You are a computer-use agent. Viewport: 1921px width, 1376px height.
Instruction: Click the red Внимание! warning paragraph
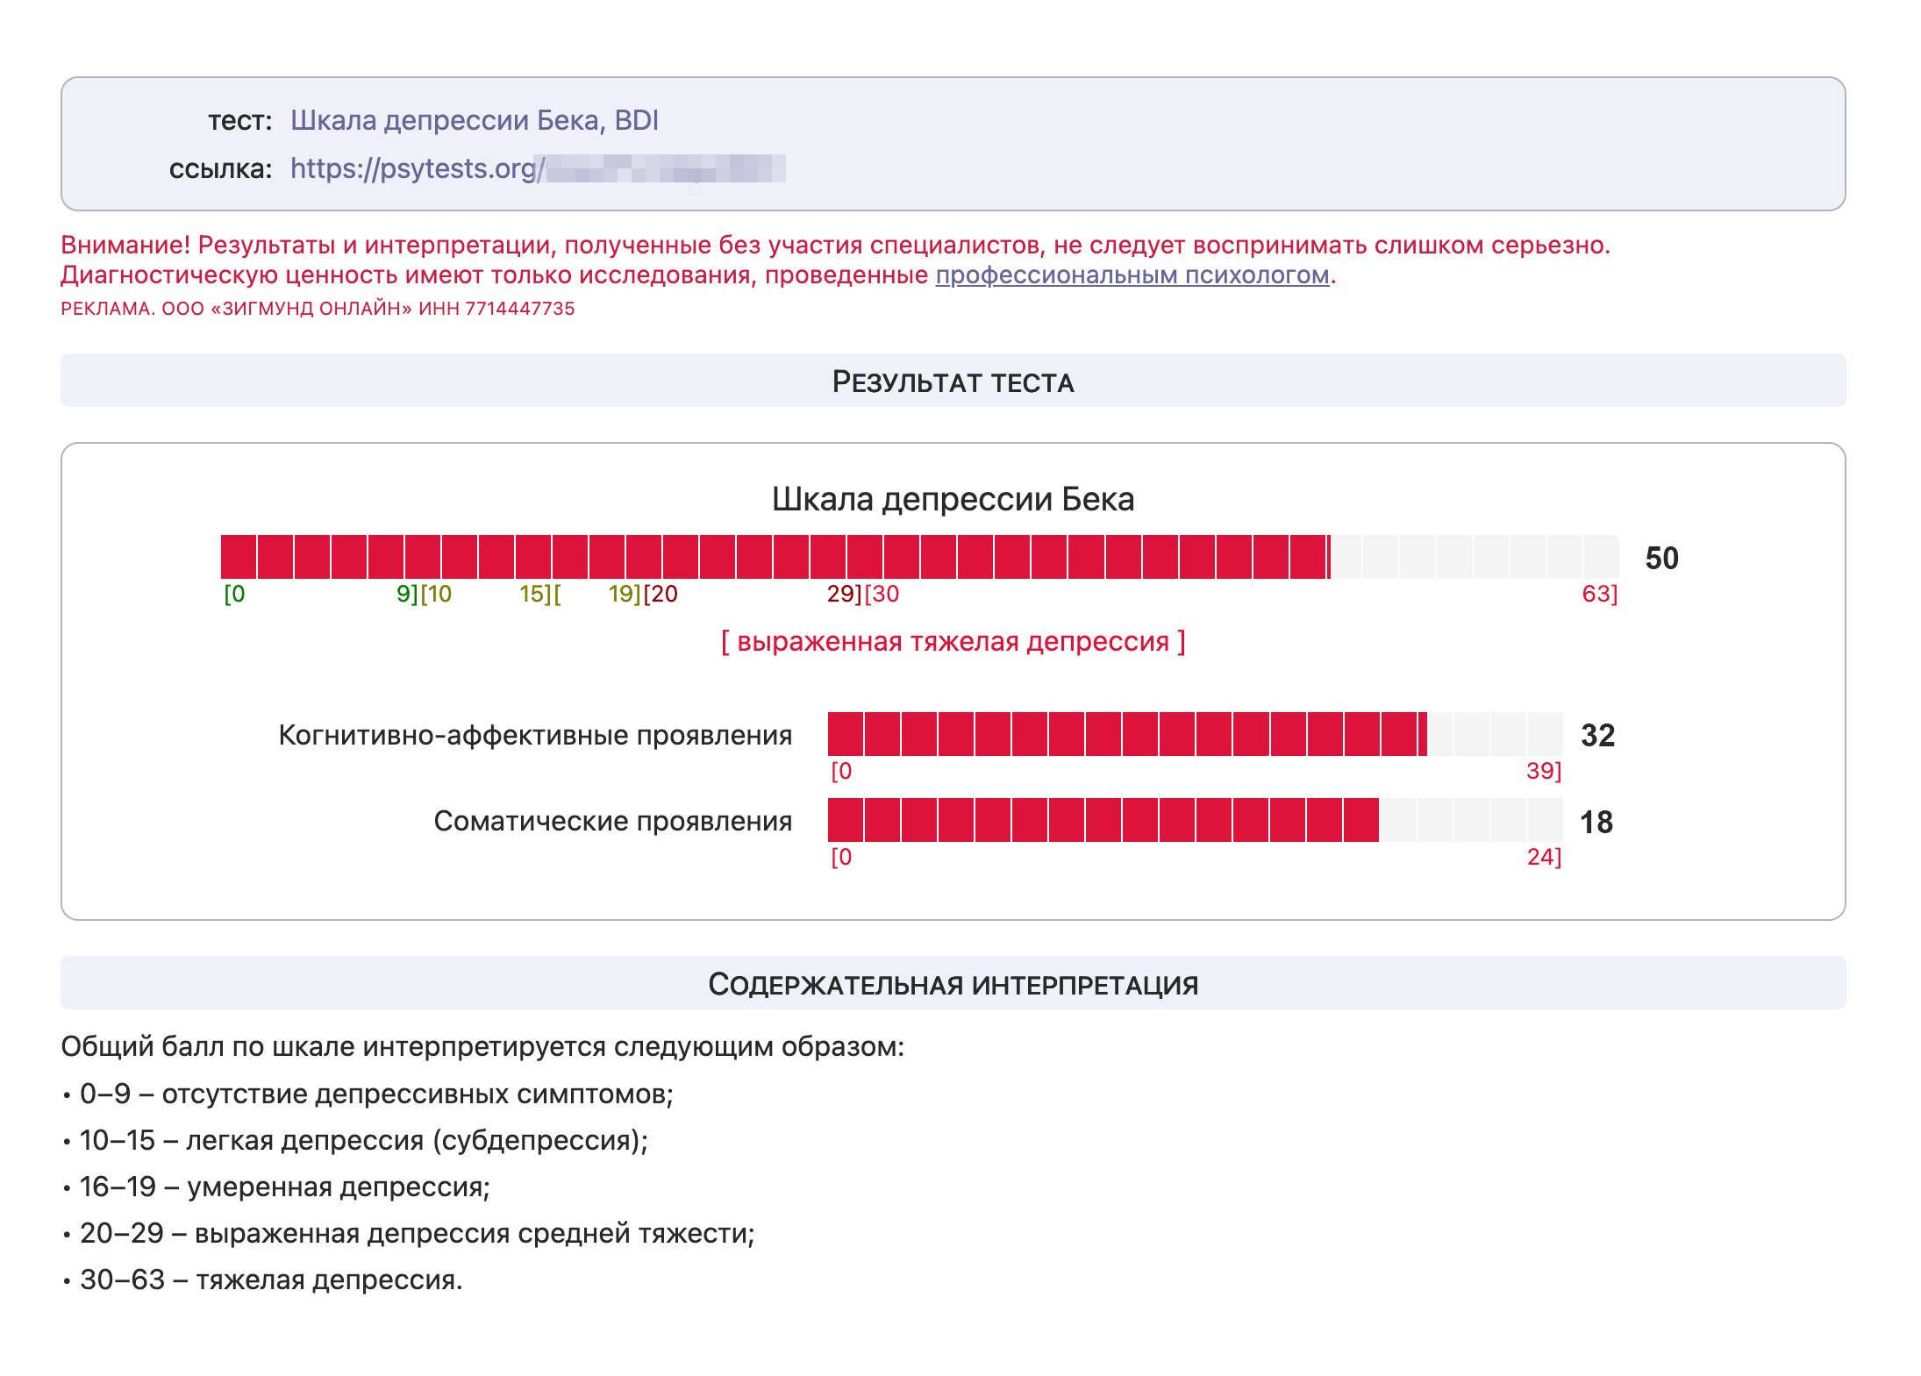tap(835, 260)
